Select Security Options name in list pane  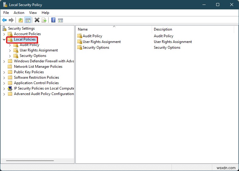[96, 48]
